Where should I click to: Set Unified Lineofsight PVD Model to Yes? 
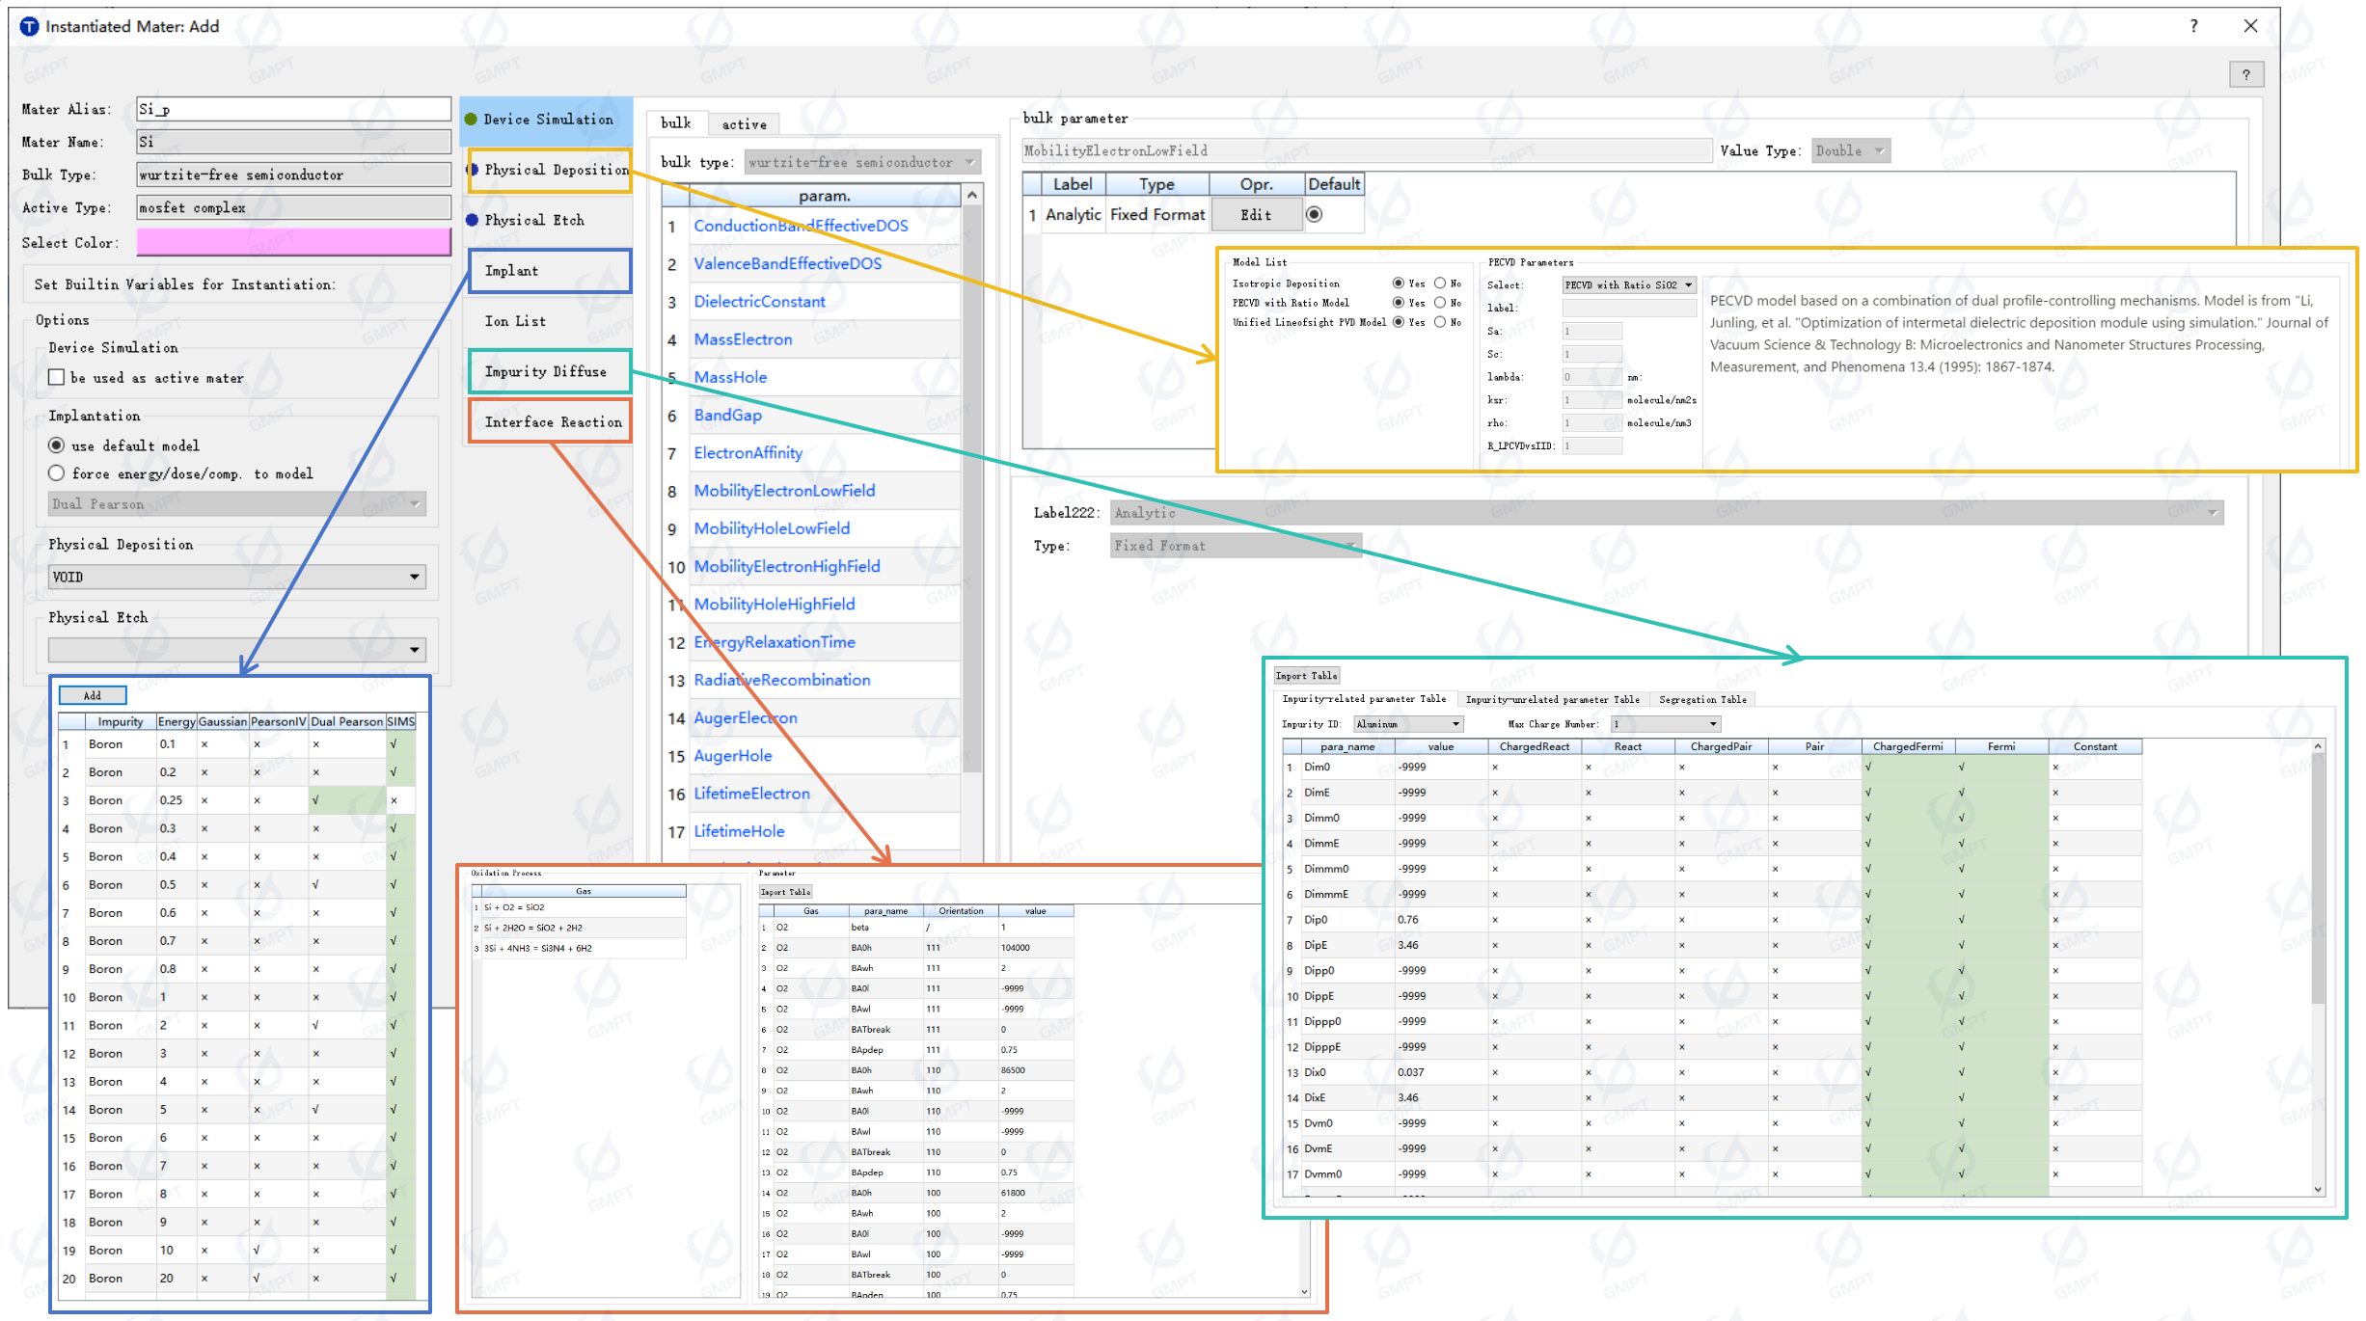click(1398, 322)
